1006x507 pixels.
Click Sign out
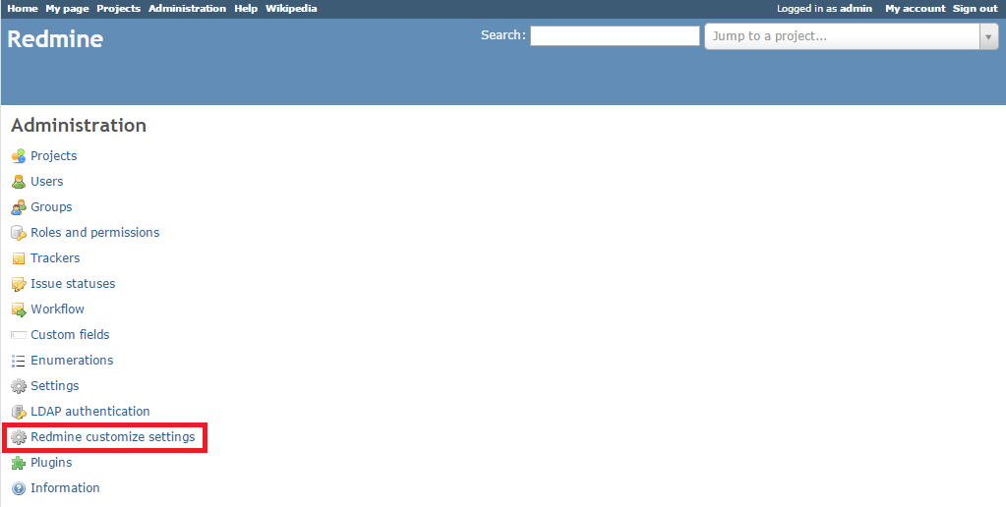point(976,8)
